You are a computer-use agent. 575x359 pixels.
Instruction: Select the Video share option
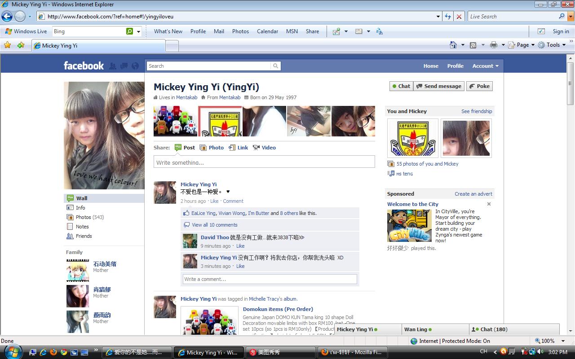click(264, 148)
